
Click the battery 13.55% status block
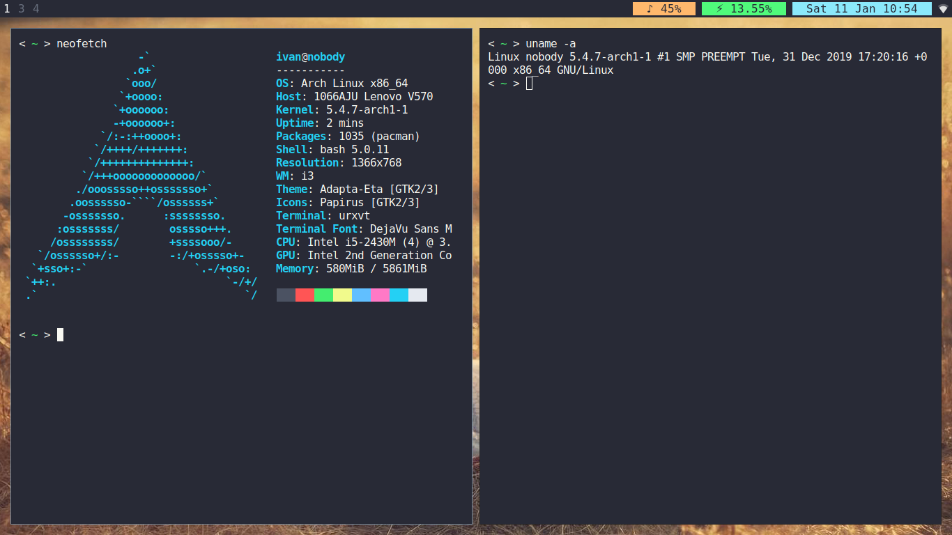pos(744,8)
